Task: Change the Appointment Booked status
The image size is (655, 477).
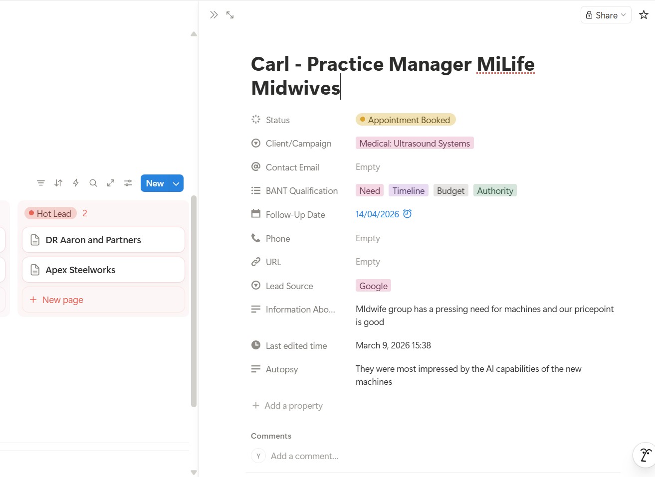Action: [x=405, y=120]
